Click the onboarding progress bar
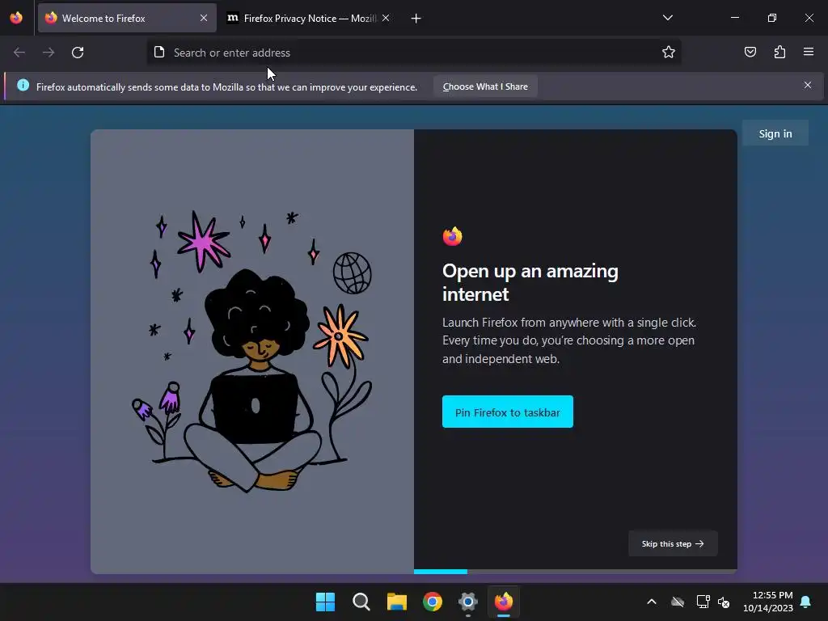 (x=576, y=572)
